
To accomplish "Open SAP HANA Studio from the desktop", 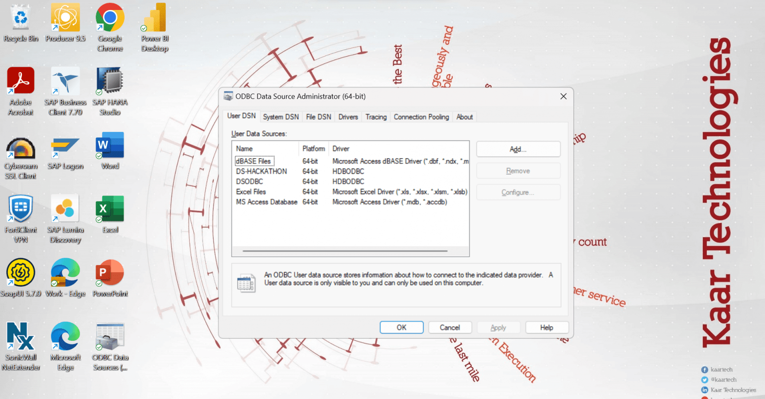I will coord(110,80).
